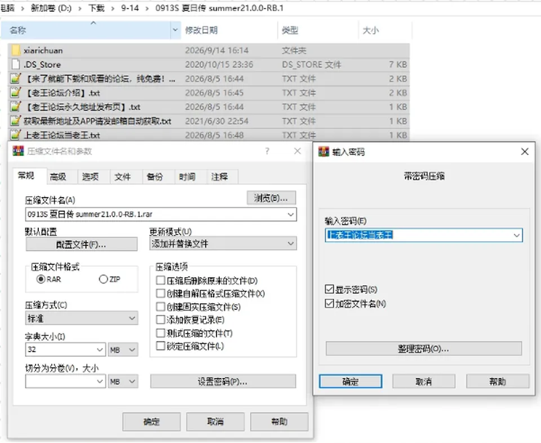Enable 测试压缩的文件 option
541x443 pixels.
tap(161, 333)
